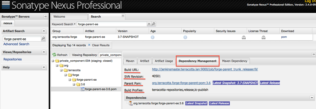Screen dimensions: 316x109
Task: Select the 3.6 folder in the tree
Action: (x=83, y=84)
